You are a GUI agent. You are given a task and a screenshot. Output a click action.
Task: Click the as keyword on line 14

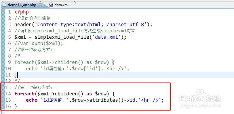pyautogui.click(x=89, y=94)
